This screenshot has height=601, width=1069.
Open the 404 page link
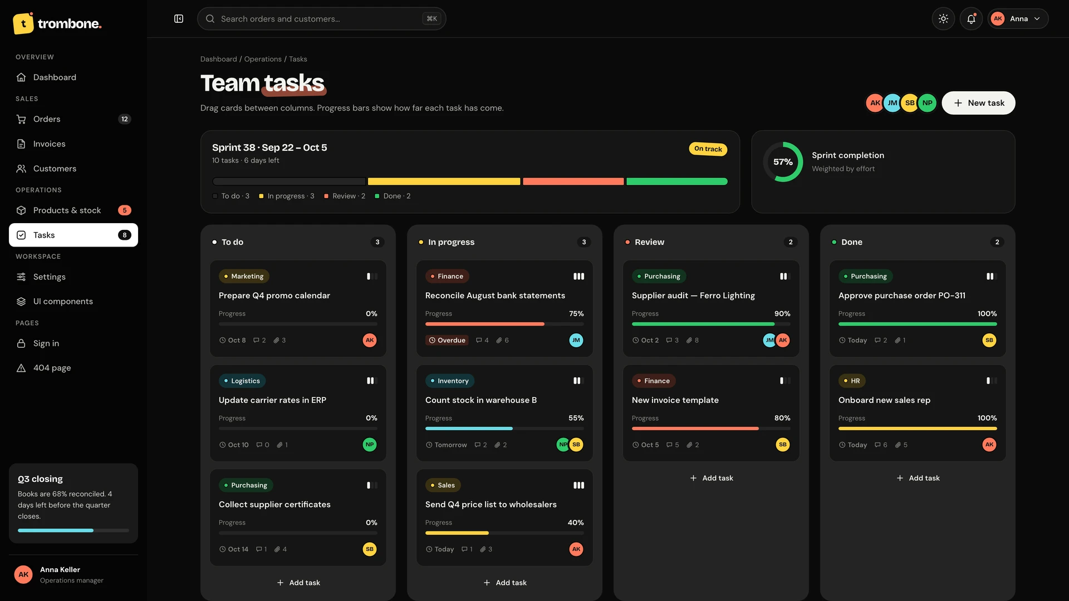point(73,368)
